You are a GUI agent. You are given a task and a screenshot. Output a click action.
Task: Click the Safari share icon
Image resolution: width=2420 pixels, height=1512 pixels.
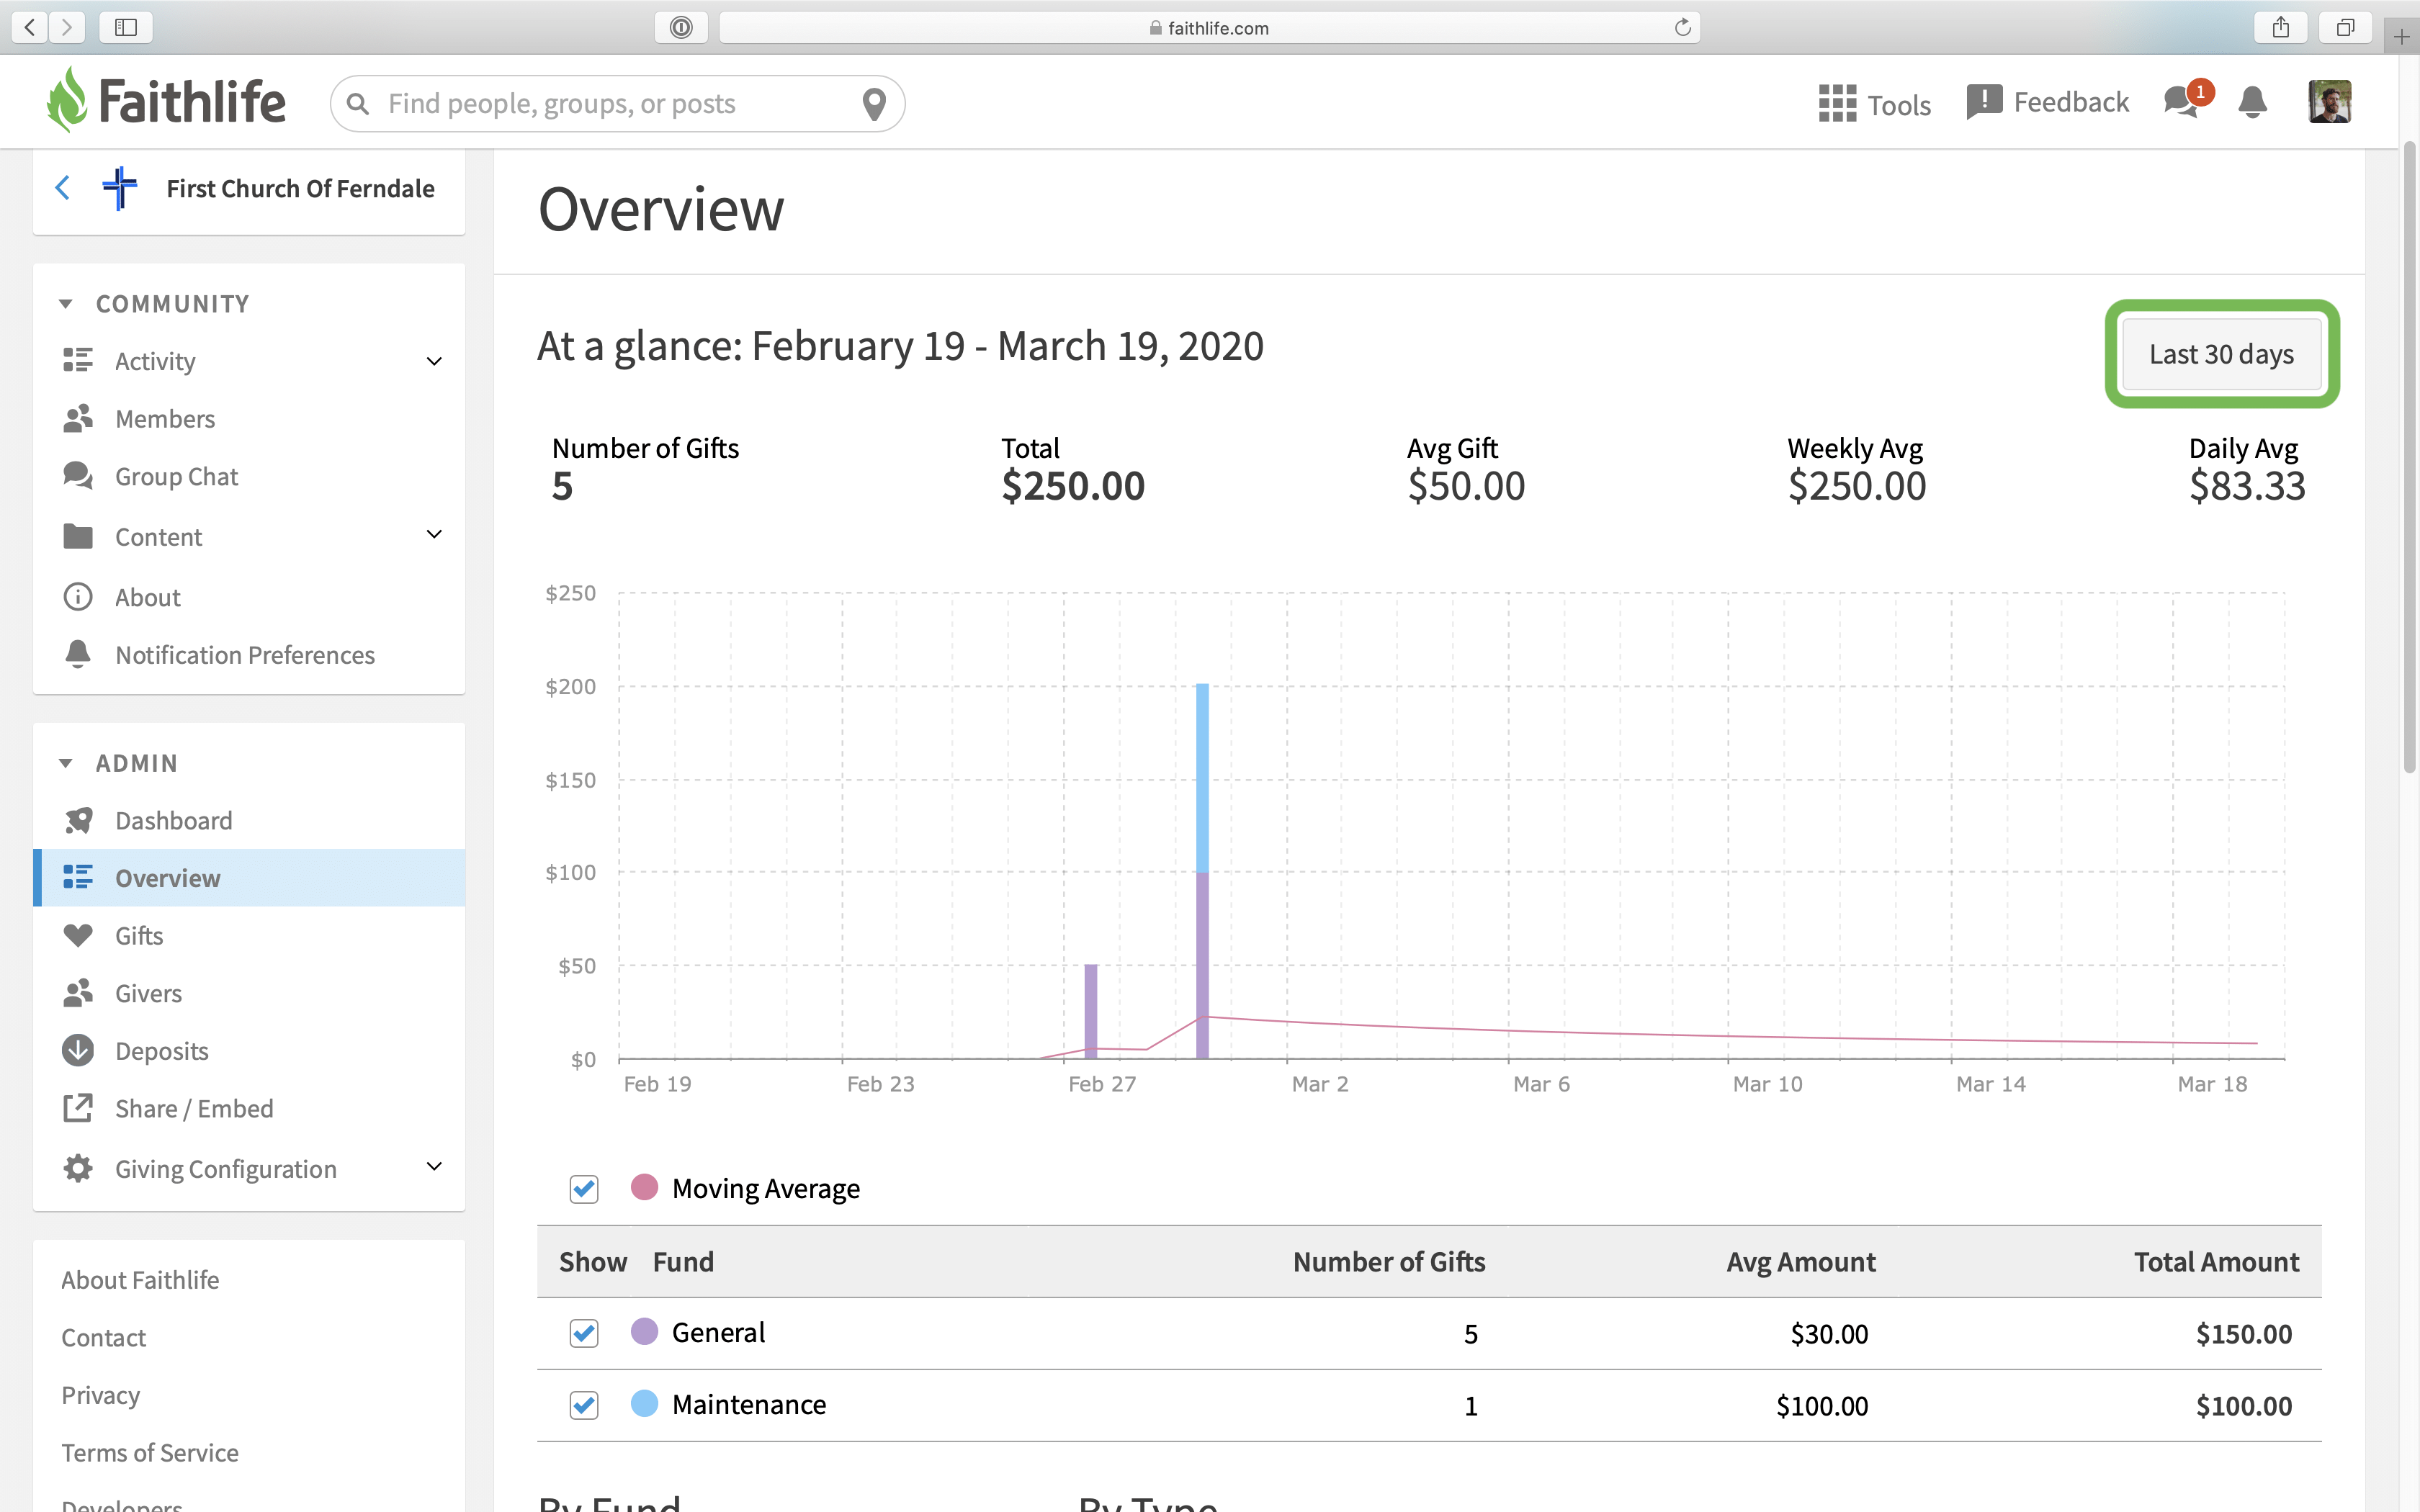pyautogui.click(x=2280, y=27)
